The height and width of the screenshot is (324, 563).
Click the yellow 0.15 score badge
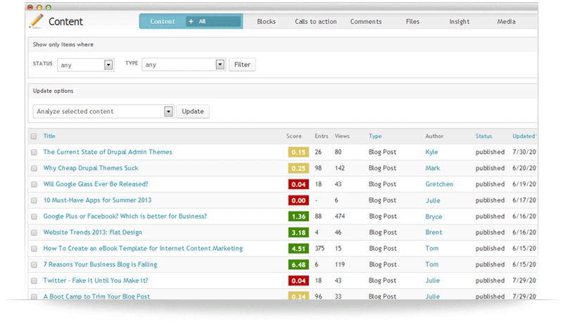coord(298,153)
